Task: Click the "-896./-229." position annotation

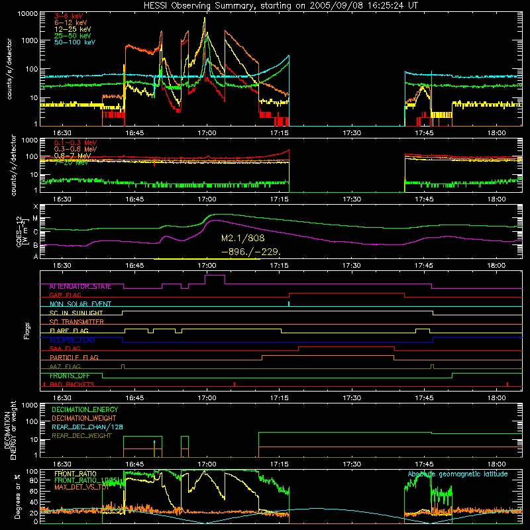Action: [x=251, y=252]
